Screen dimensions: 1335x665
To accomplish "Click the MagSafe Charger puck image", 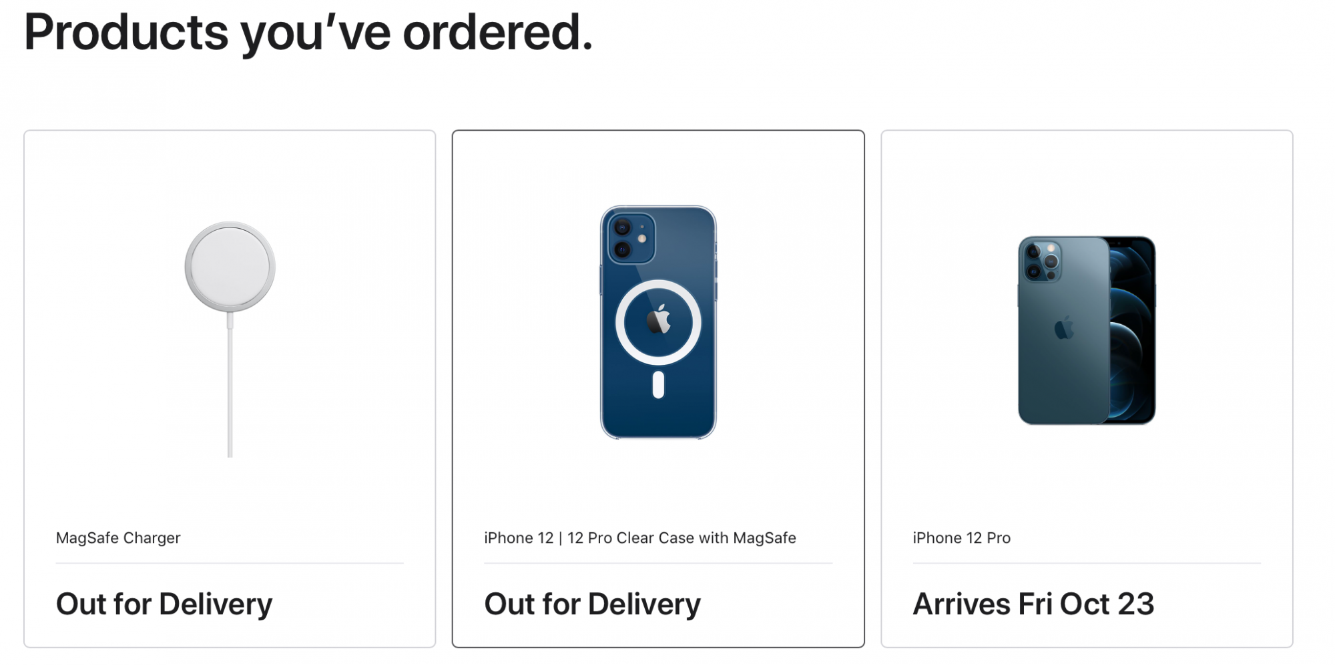I will click(x=230, y=266).
